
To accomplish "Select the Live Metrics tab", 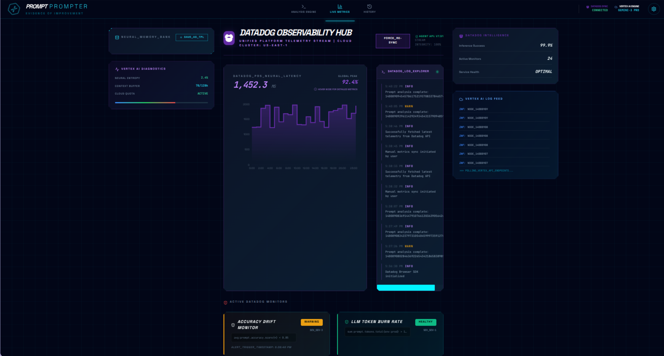I will pos(340,9).
